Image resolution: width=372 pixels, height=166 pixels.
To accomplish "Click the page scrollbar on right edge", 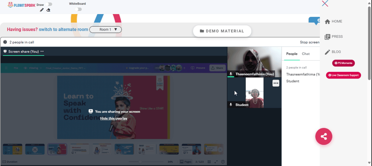I will [x=369, y=43].
